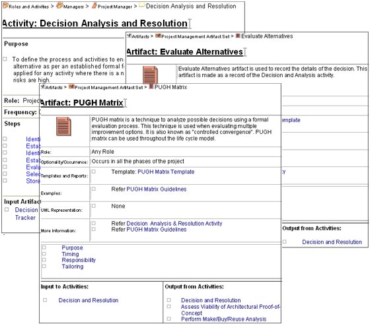
Task: Open Assess Viability of Architectural Proof-of-Concept link
Action: [x=231, y=309]
